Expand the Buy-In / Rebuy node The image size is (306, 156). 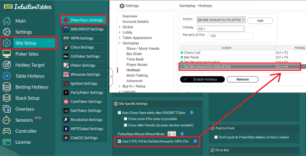120,86
